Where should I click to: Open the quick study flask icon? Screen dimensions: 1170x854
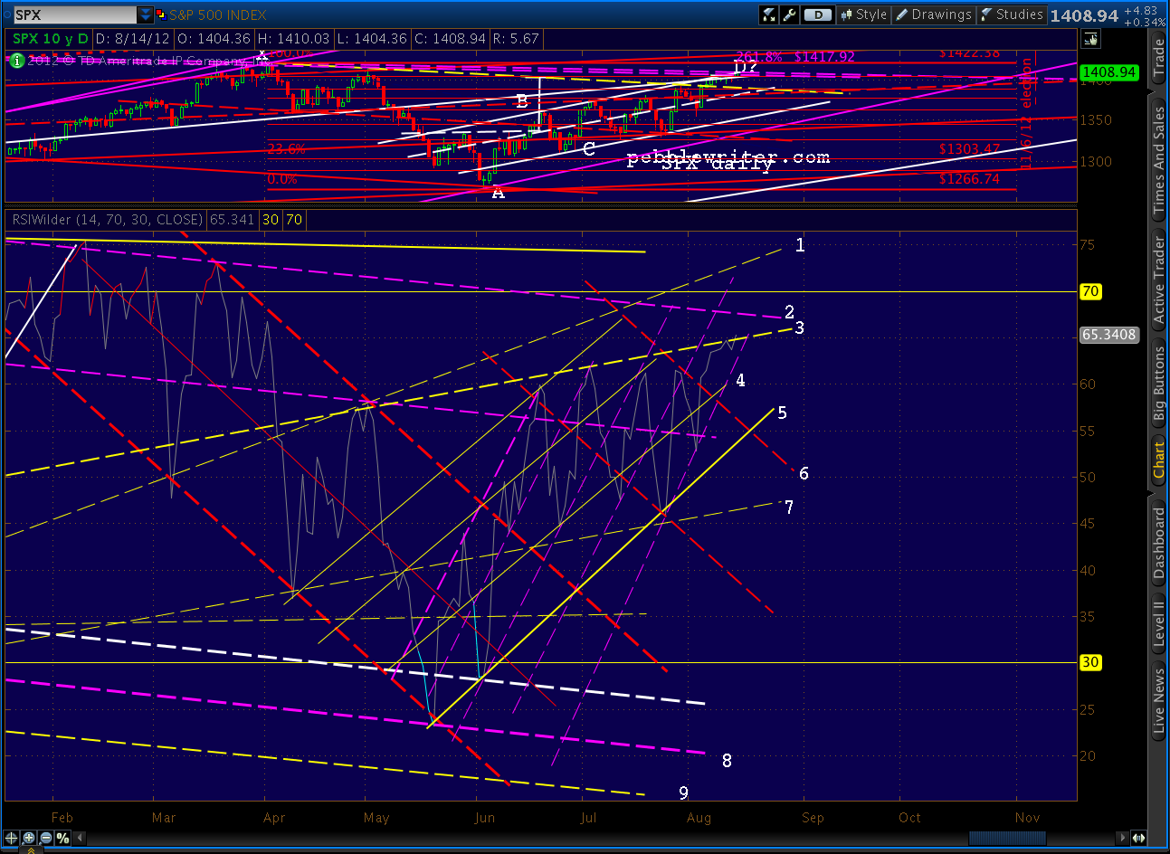click(x=769, y=14)
